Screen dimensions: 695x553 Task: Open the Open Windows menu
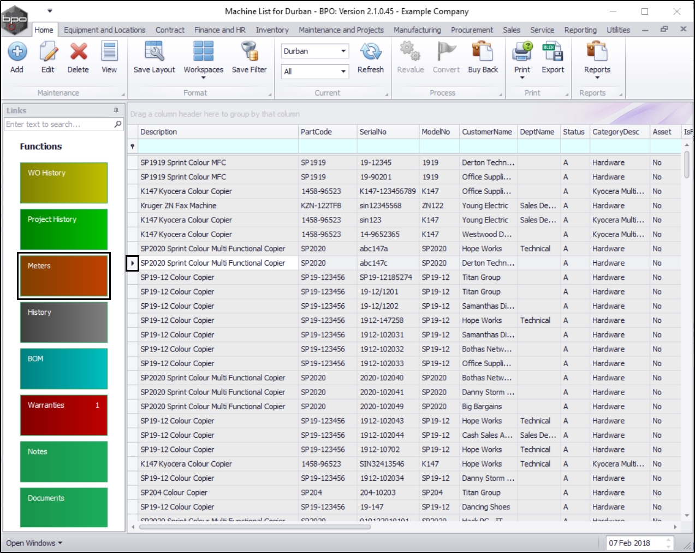pos(34,543)
